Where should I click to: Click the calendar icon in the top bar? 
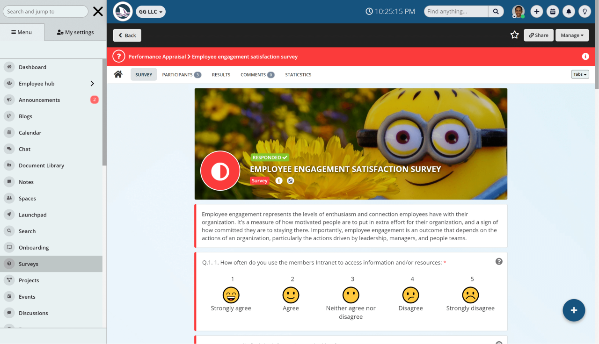point(553,11)
